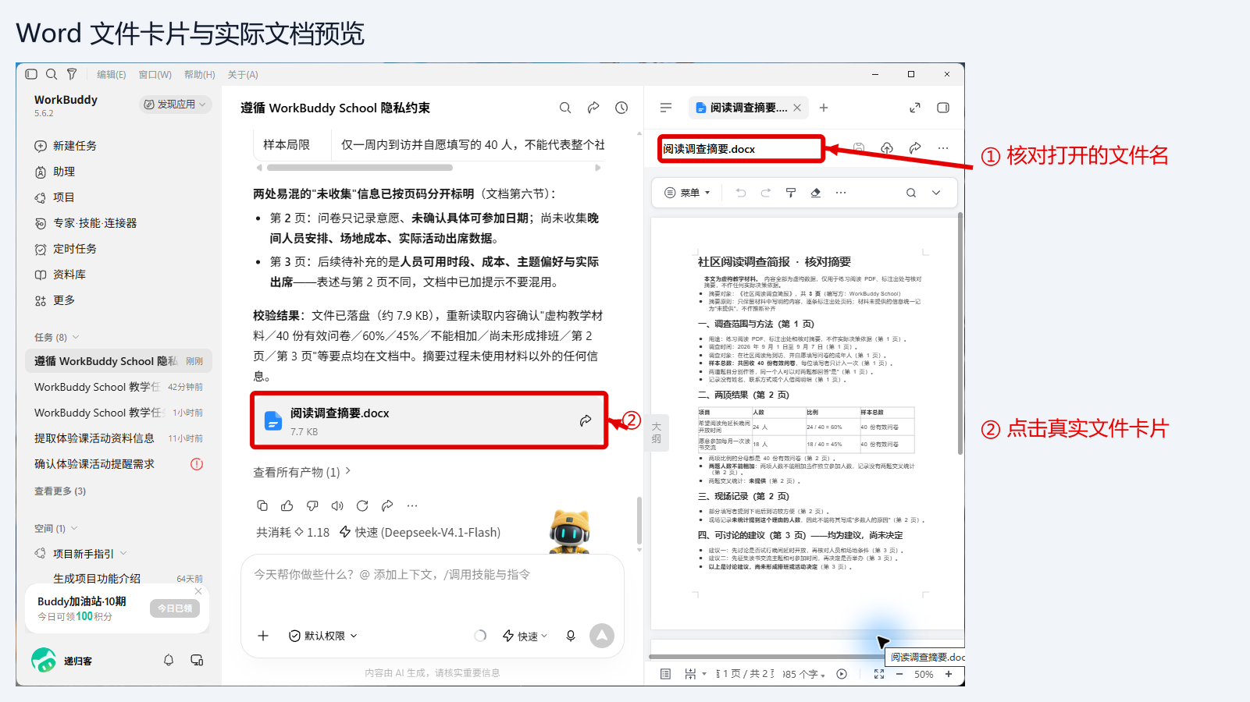The height and width of the screenshot is (702, 1250).
Task: Open the 默认权限 permissions dropdown
Action: (x=323, y=636)
